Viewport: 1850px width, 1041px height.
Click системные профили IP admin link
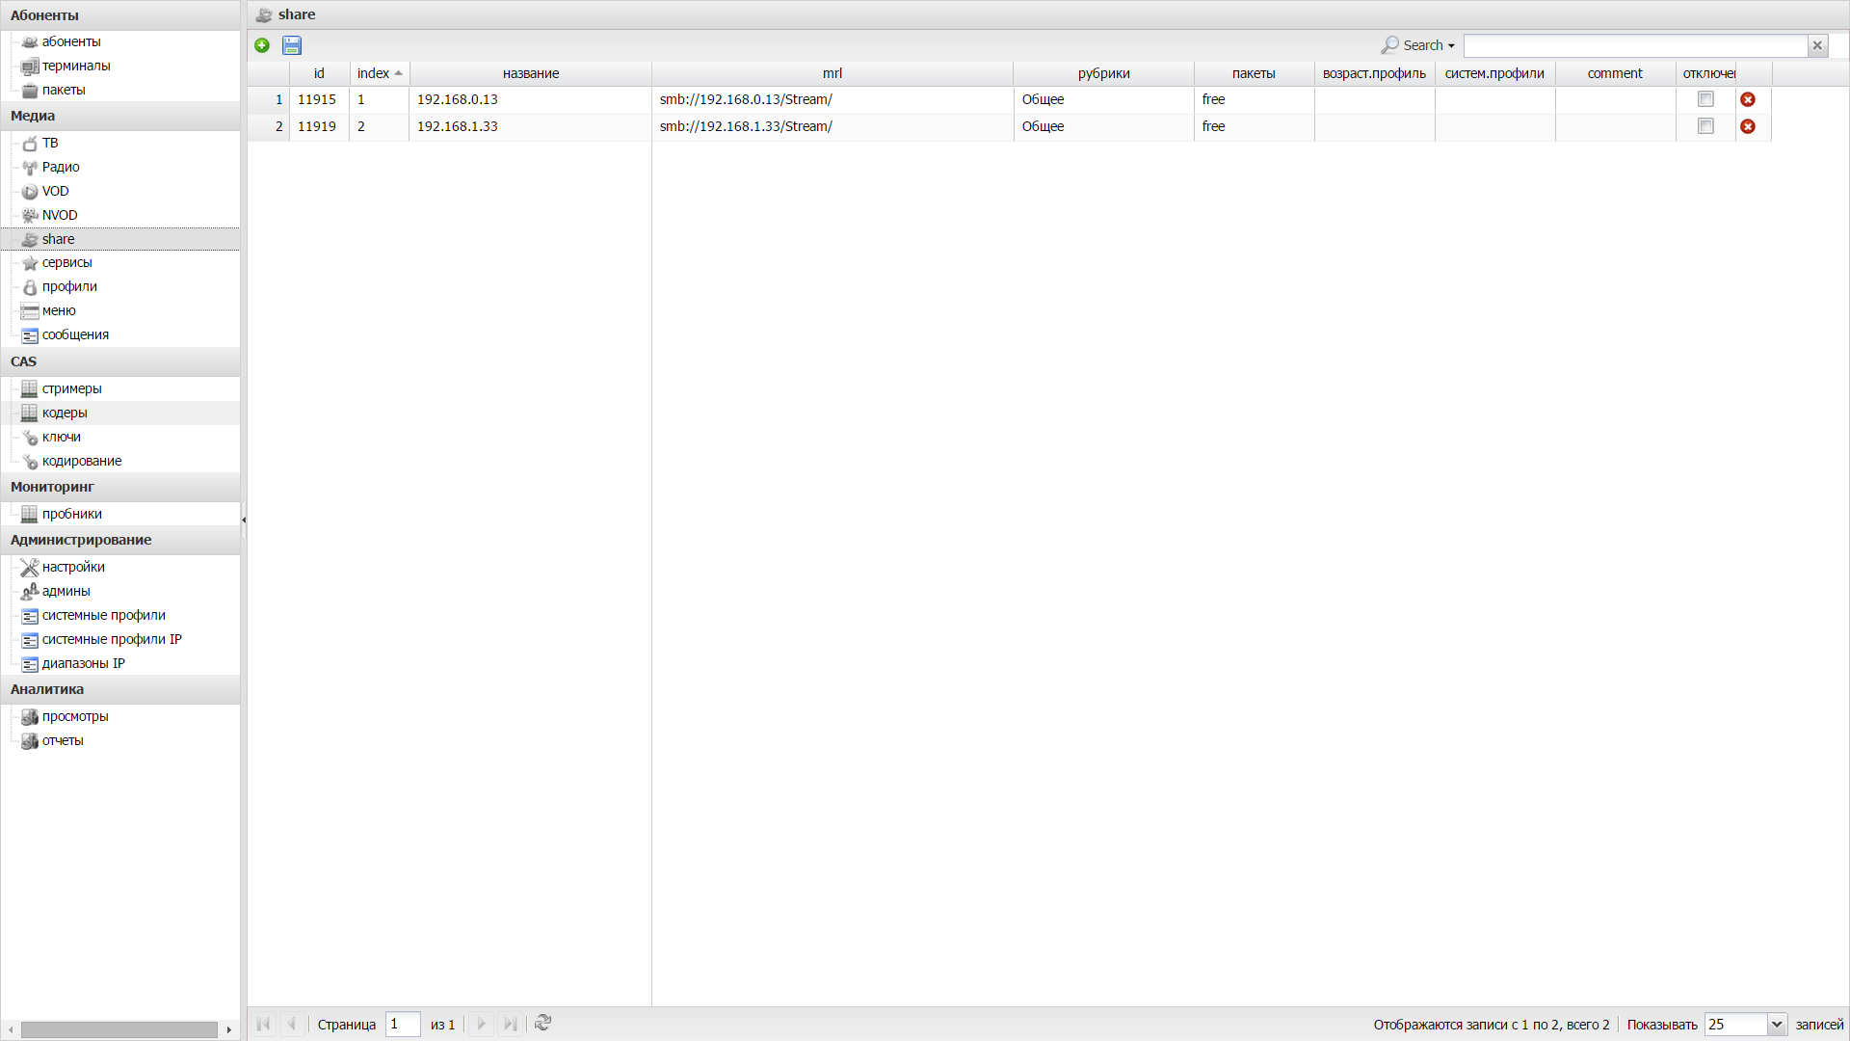point(112,639)
